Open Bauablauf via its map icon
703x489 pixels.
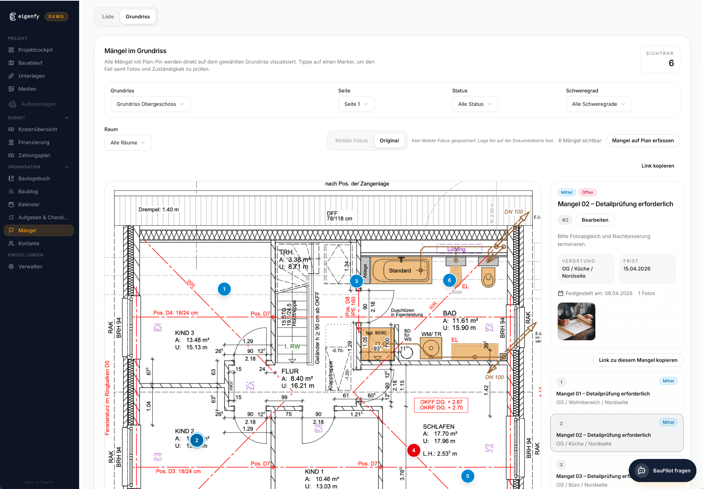(x=11, y=63)
